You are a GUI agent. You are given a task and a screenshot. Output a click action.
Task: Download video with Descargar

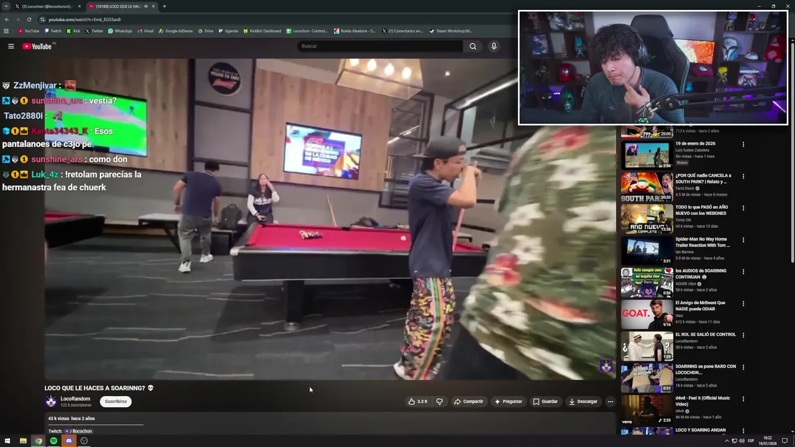(x=583, y=402)
